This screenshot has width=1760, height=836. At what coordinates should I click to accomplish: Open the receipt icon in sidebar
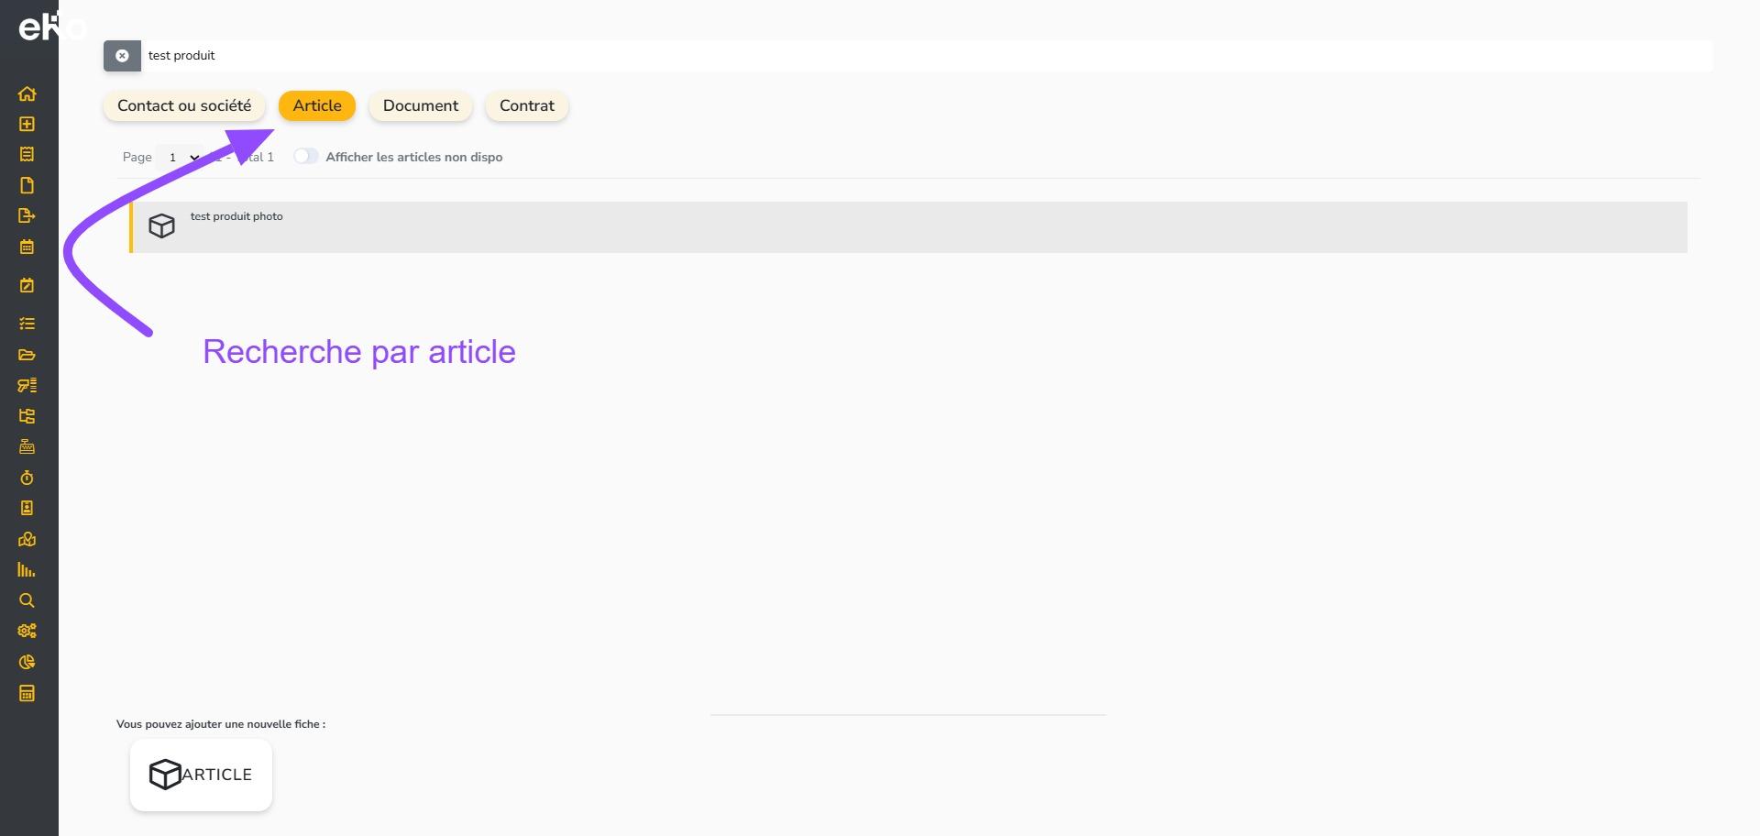(x=27, y=154)
